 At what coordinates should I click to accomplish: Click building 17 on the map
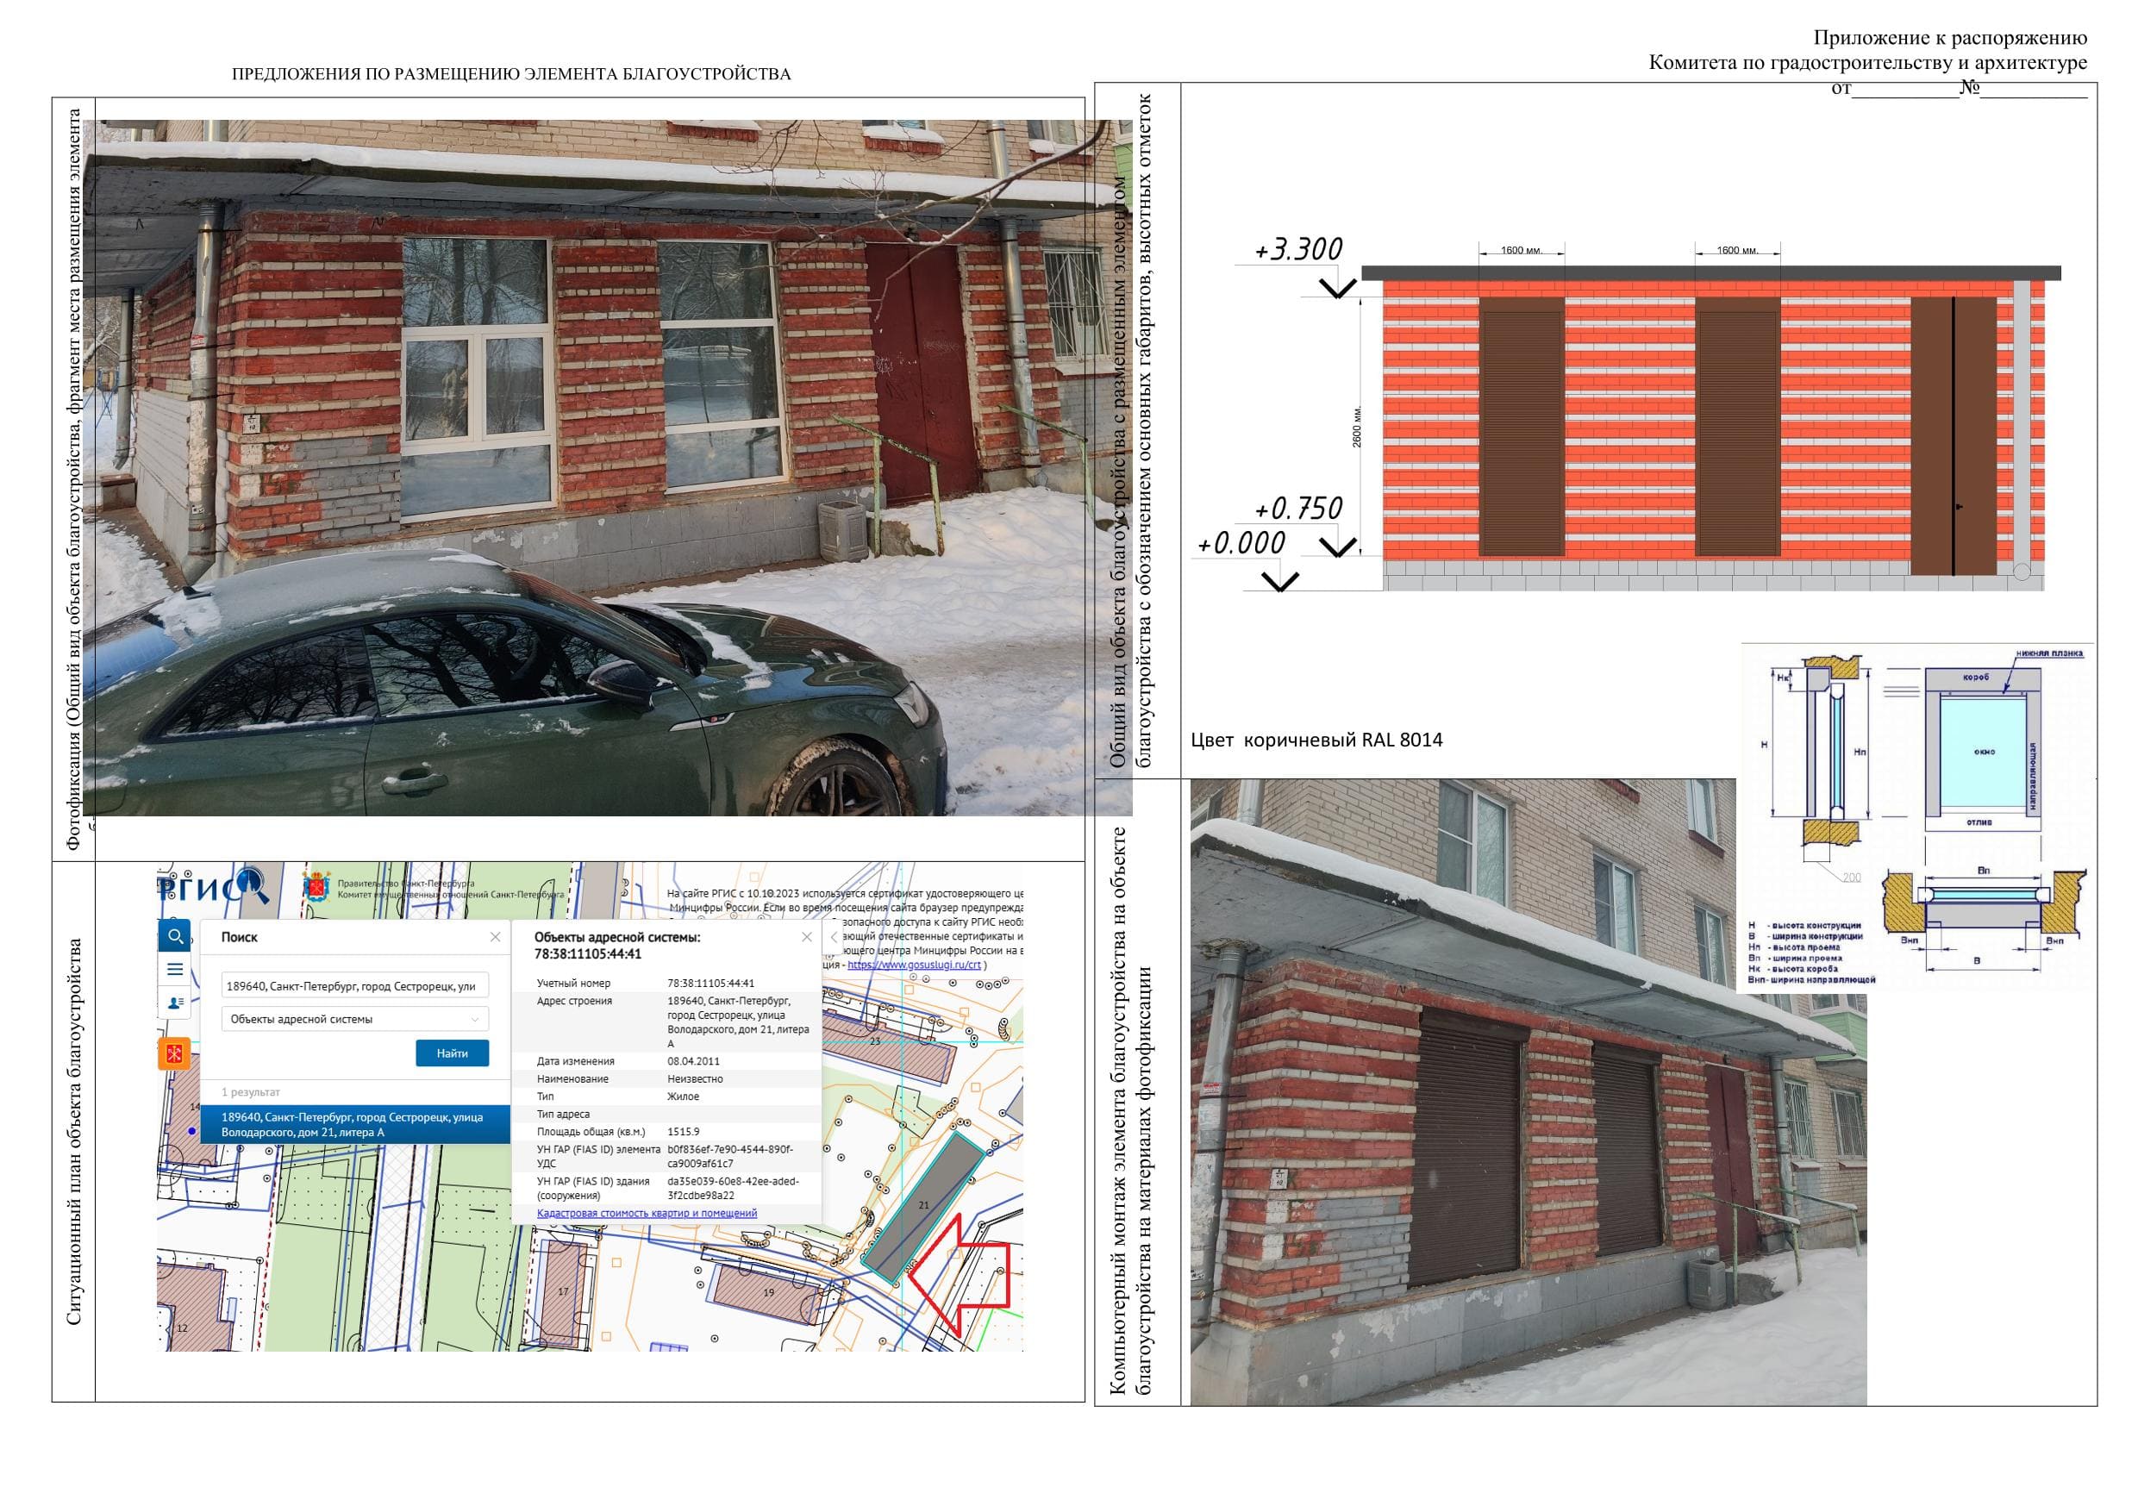[x=563, y=1292]
